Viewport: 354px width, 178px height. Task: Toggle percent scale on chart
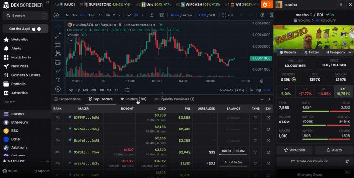click(251, 90)
